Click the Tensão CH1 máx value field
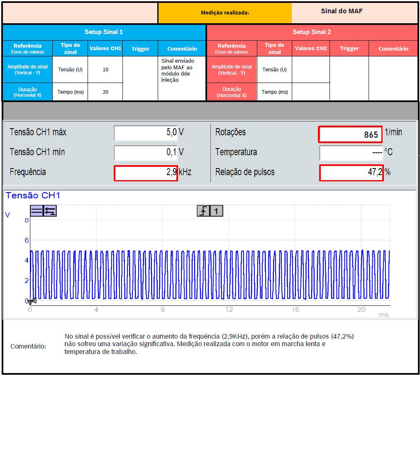420x449 pixels. coord(146,133)
